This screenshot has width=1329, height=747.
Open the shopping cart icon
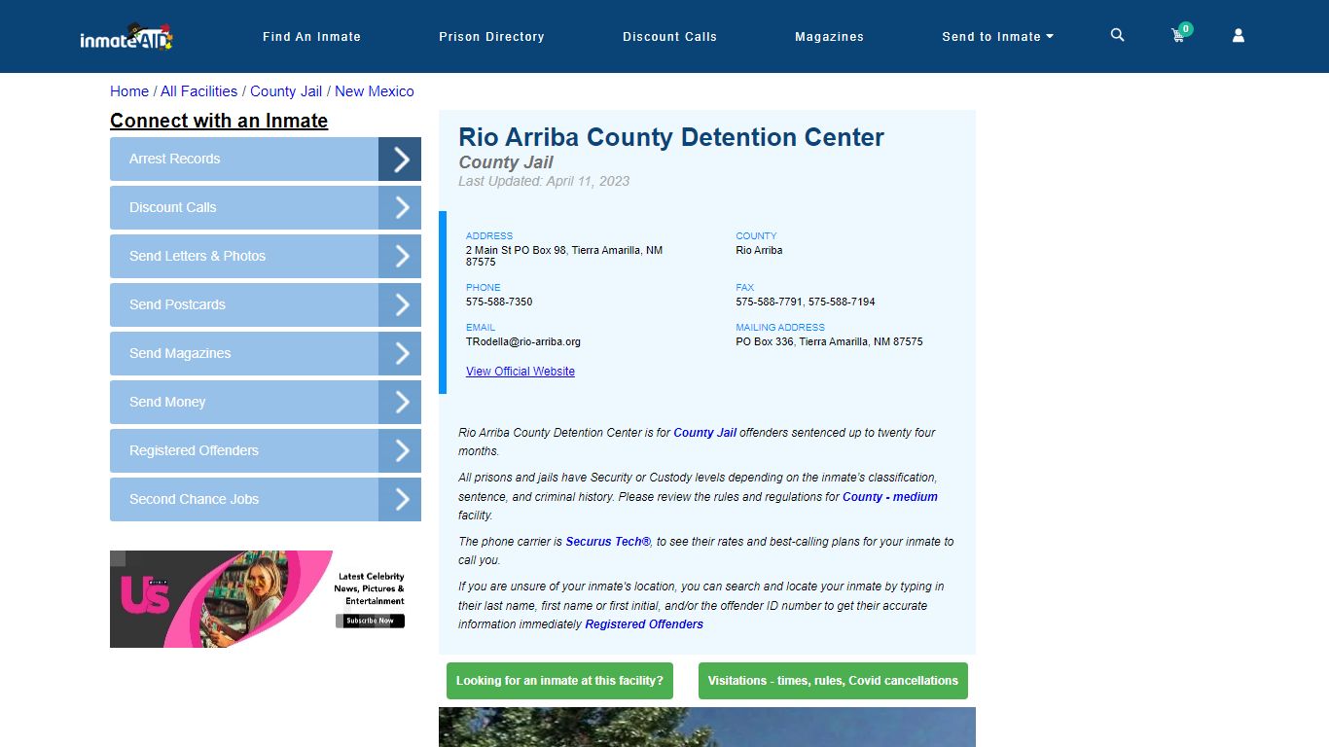(1179, 35)
